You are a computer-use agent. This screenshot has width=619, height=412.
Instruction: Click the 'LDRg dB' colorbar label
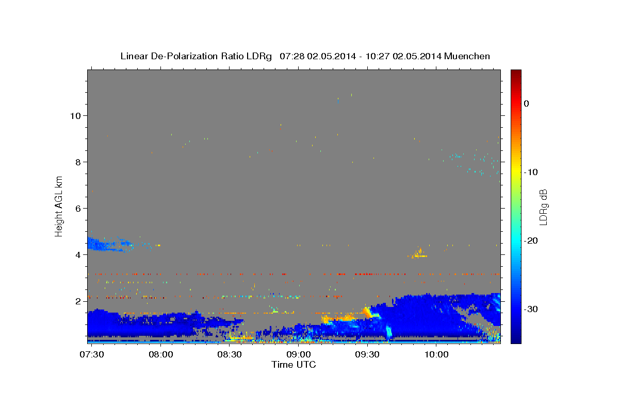(x=544, y=207)
